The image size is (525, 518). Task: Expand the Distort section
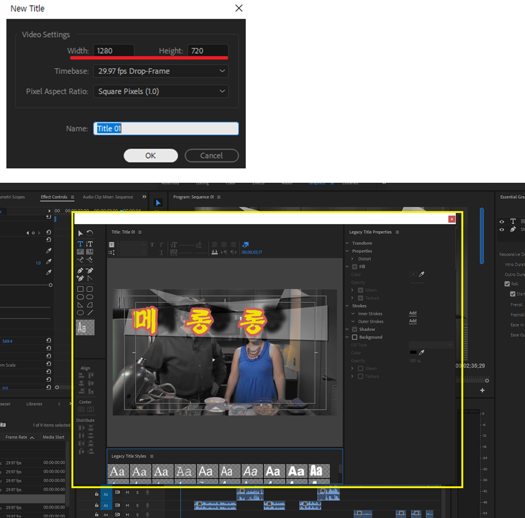[x=352, y=259]
